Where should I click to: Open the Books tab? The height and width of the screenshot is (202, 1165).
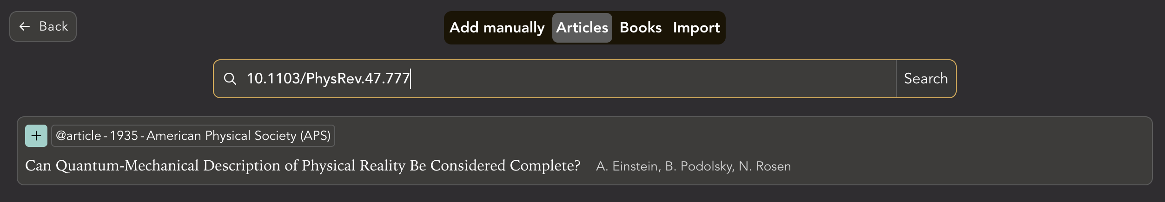pyautogui.click(x=640, y=28)
